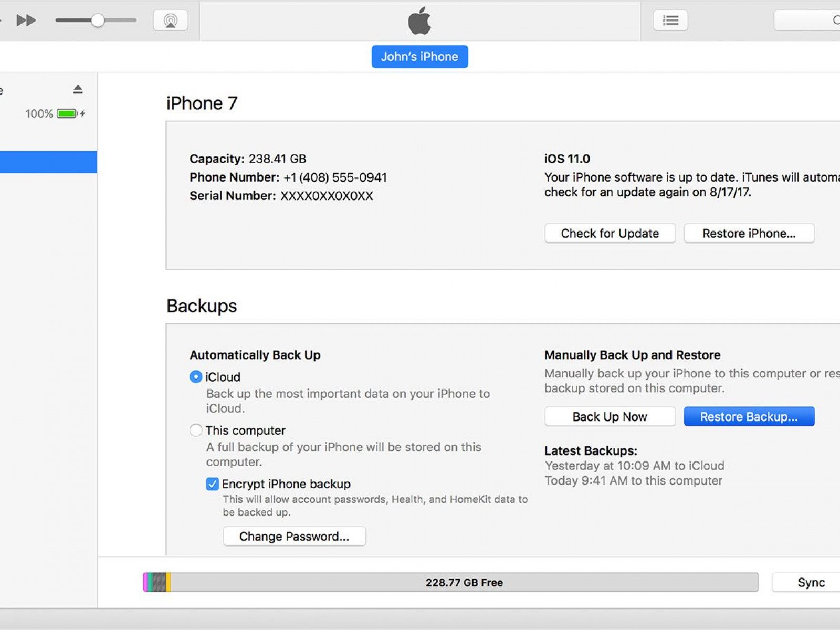Click the Sync button
This screenshot has height=630, width=840.
(811, 583)
